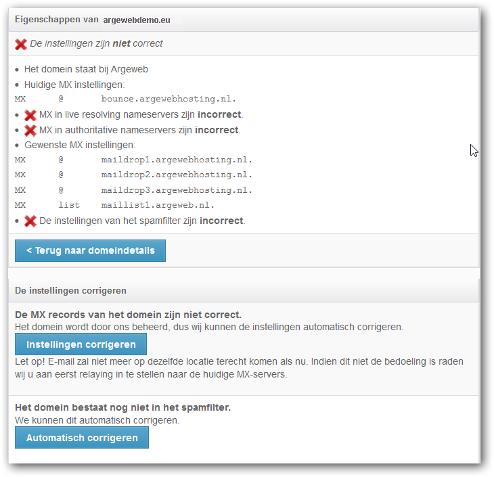Click the text 'De instellingen van het spamfilter zijn incorrect.'

click(142, 221)
